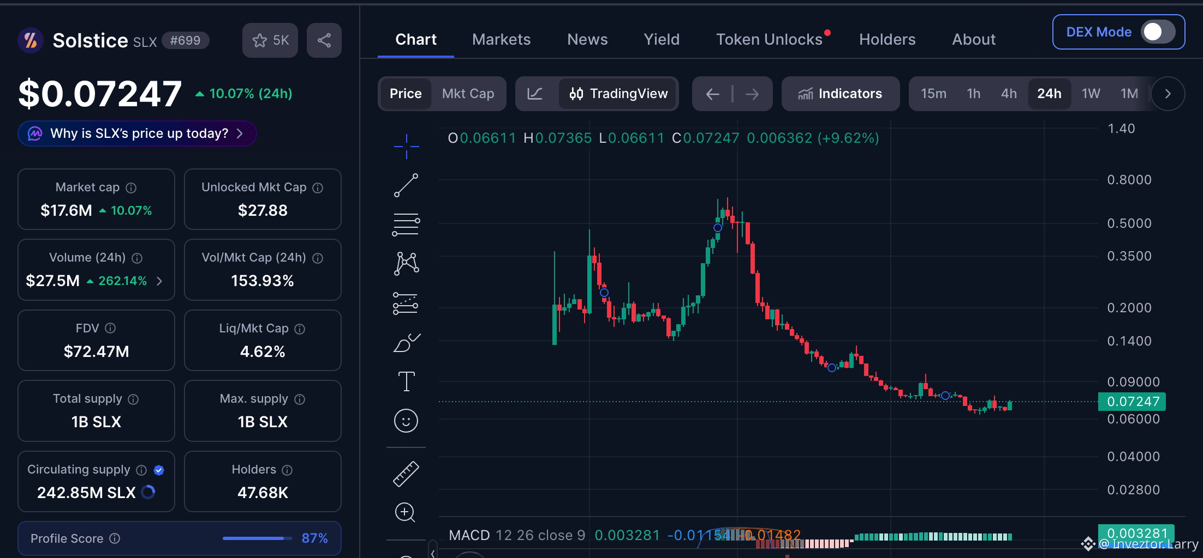Viewport: 1203px width, 558px height.
Task: Switch chart to Price view
Action: pos(406,94)
